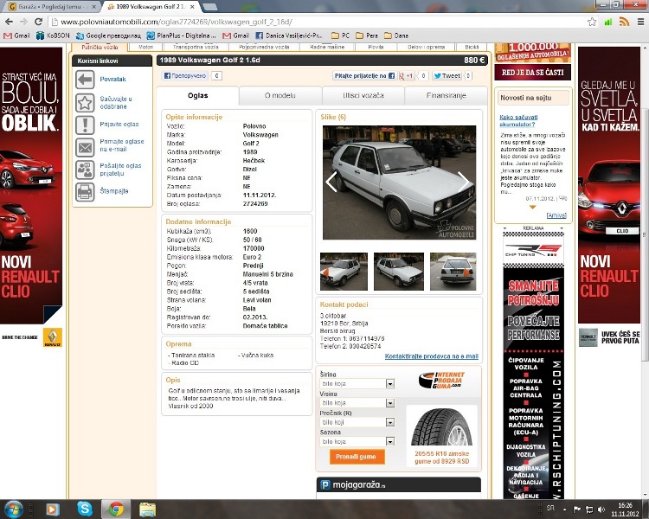Screen dimensions: 649x519
Task: Open the Sezona tire season dropdown
Action: click(389, 441)
